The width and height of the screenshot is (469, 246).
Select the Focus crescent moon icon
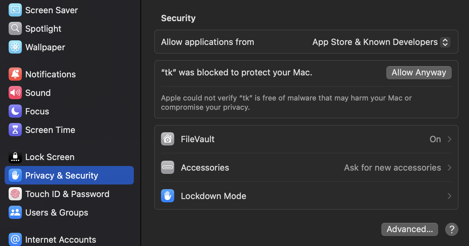[15, 111]
